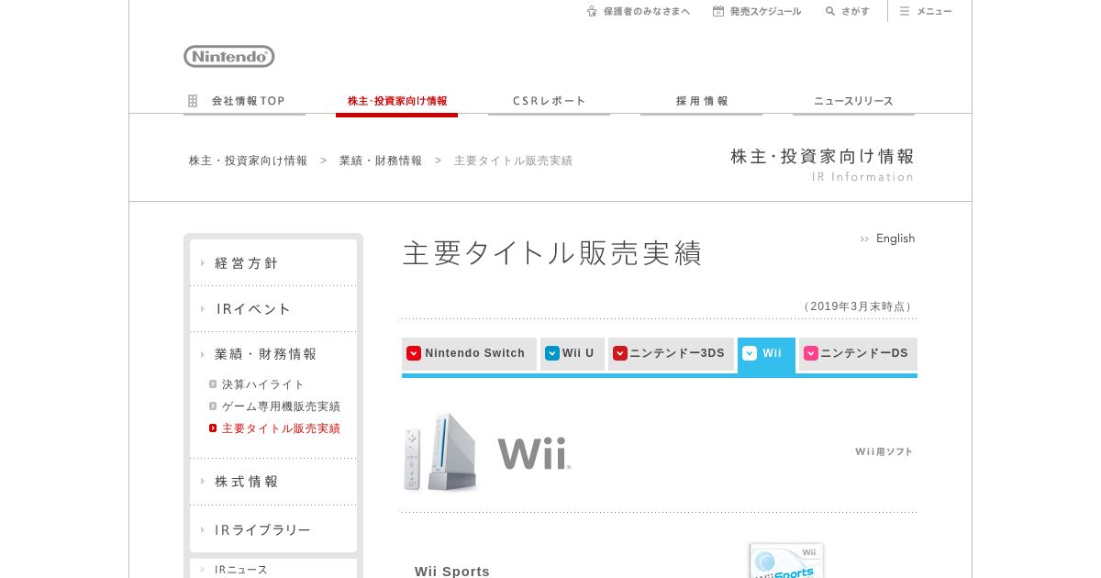1101x578 pixels.
Task: Open 保護者のみなさまへ link
Action: coord(639,11)
